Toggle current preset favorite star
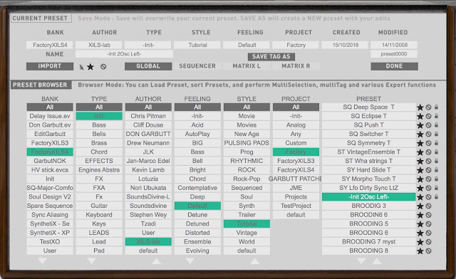Image resolution: width=456 pixels, height=279 pixels. coord(90,67)
